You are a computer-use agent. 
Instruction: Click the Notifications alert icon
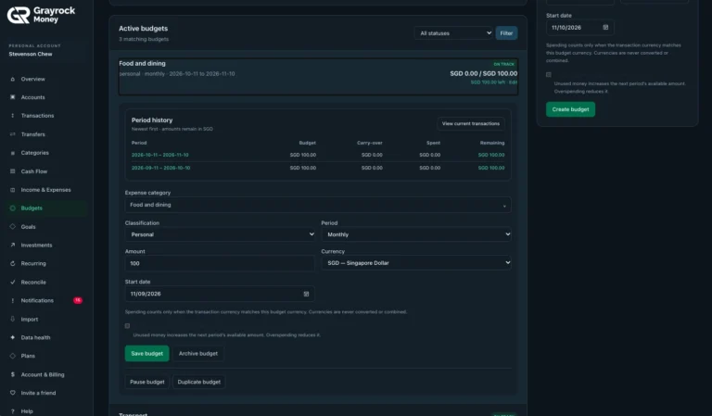click(x=13, y=300)
